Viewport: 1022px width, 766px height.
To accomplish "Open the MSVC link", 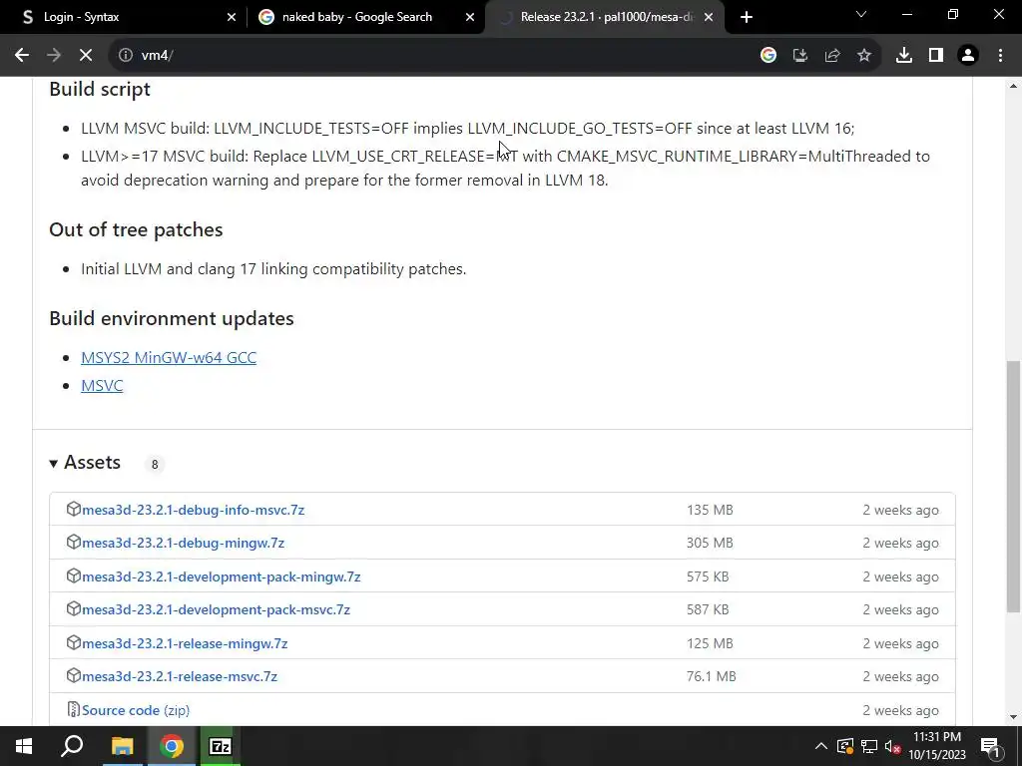I will coord(102,386).
